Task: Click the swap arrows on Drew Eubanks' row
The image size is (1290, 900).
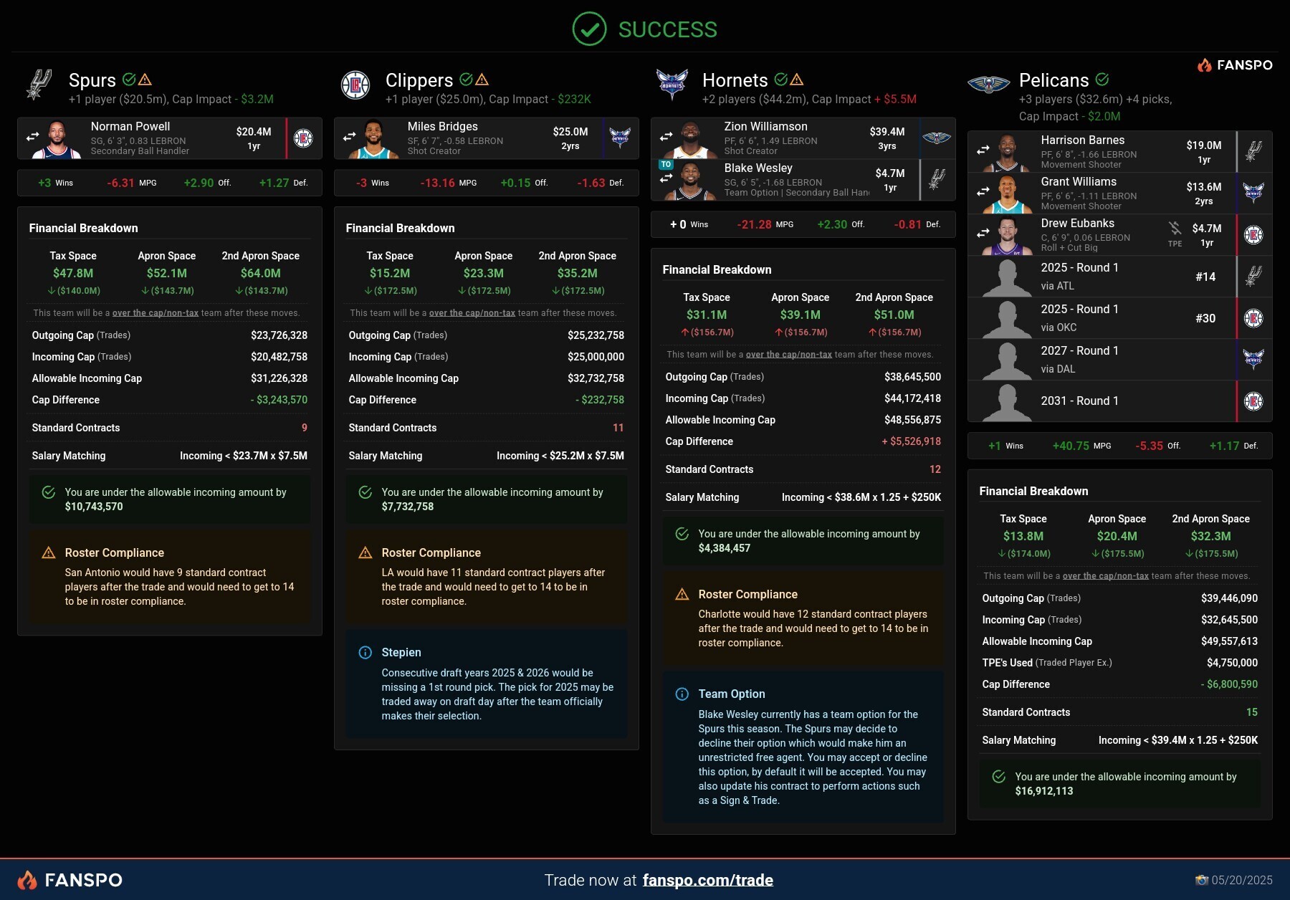Action: (983, 233)
